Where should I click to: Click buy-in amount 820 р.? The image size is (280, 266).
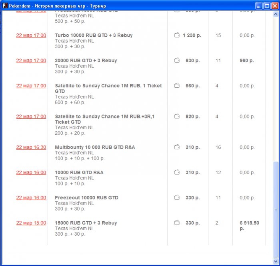tap(193, 116)
